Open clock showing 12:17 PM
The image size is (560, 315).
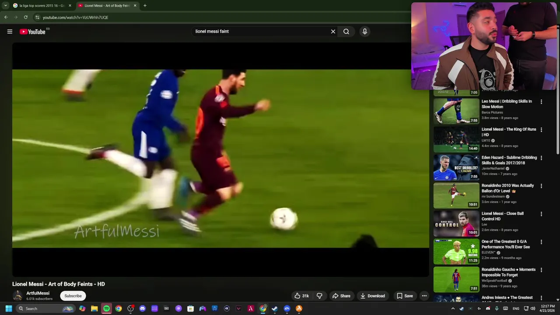[547, 308]
